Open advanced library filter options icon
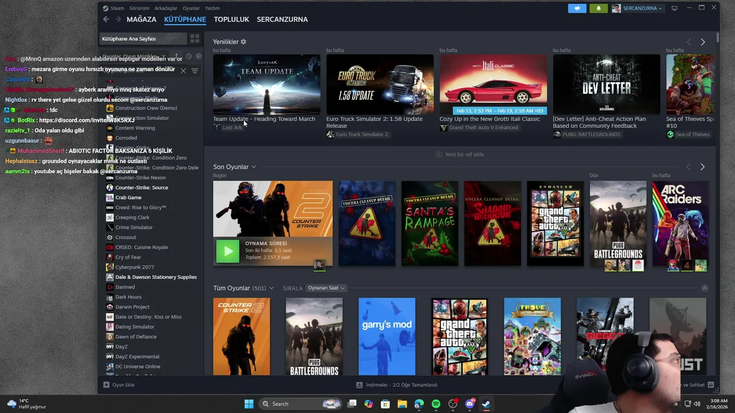Screen dimensions: 735x413 tap(195, 71)
